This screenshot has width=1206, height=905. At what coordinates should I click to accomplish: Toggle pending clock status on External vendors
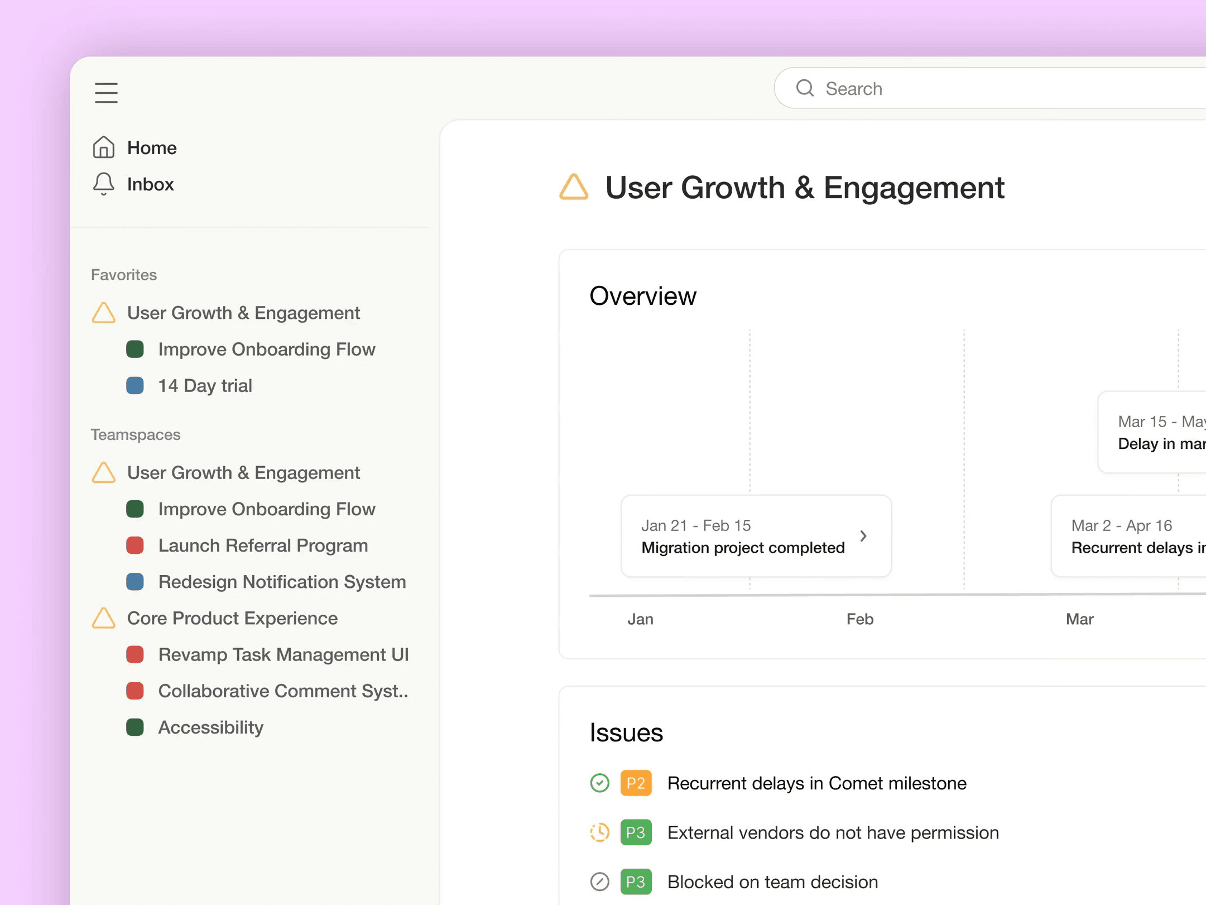[x=599, y=832]
